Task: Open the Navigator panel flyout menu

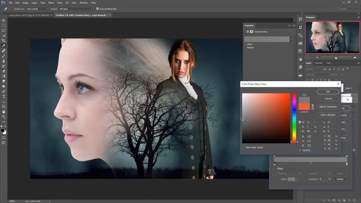Action: coord(358,17)
